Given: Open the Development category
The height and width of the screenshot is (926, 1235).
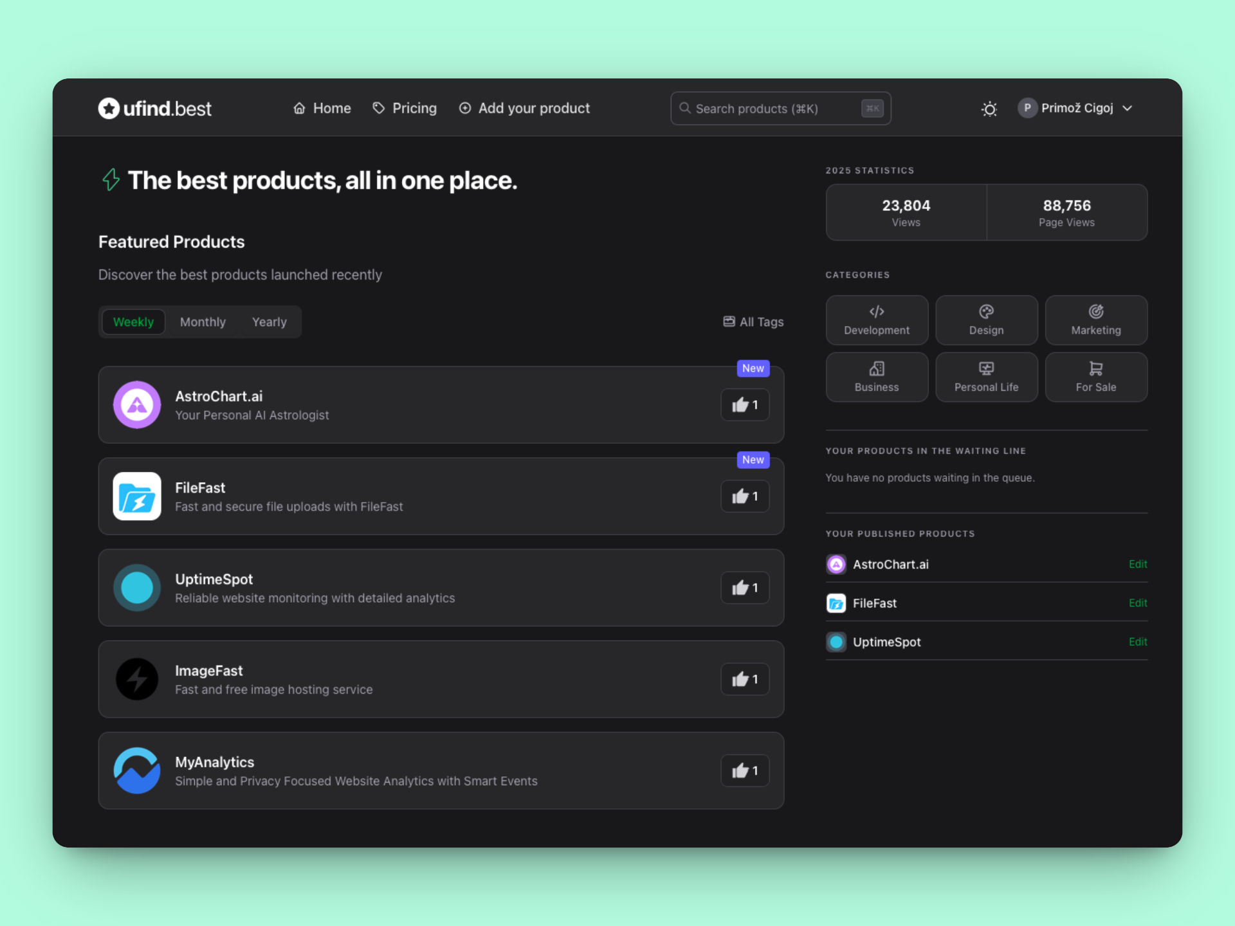Looking at the screenshot, I should 877,320.
